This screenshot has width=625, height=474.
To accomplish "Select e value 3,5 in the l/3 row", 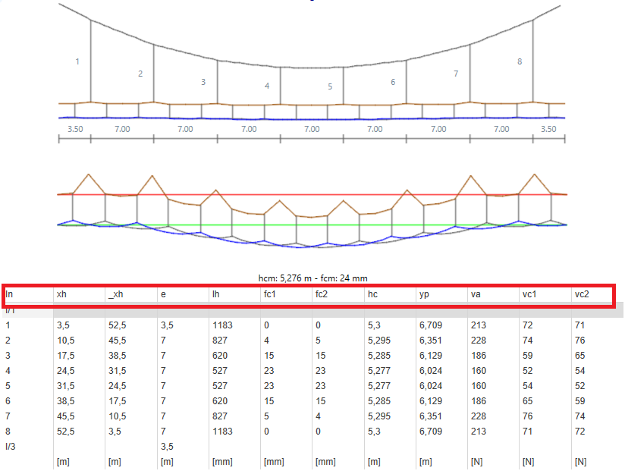I will click(x=167, y=447).
